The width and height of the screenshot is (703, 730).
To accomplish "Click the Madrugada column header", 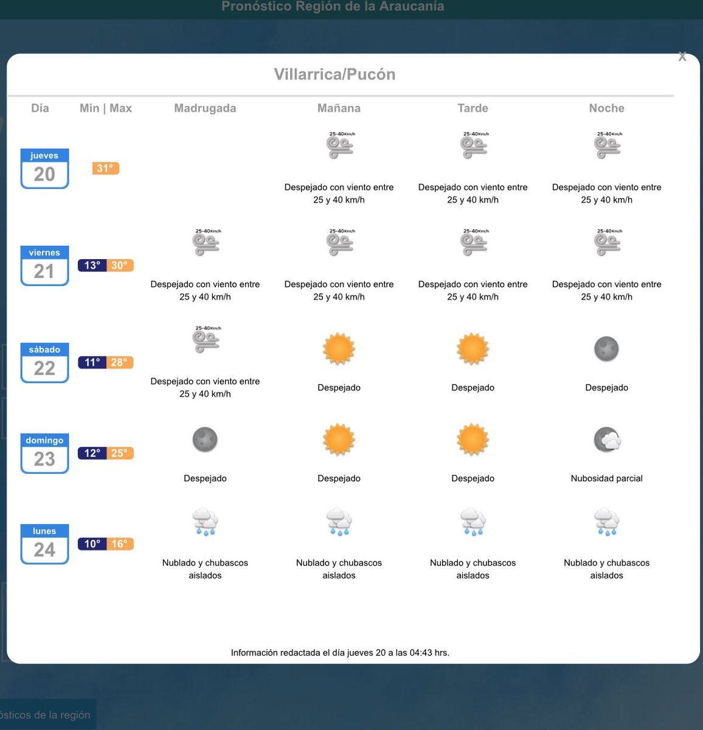I will pyautogui.click(x=205, y=108).
